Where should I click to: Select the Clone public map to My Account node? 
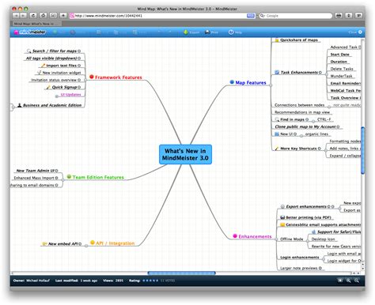pos(305,126)
